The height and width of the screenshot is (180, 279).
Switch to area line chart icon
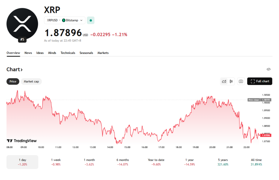coord(224,81)
